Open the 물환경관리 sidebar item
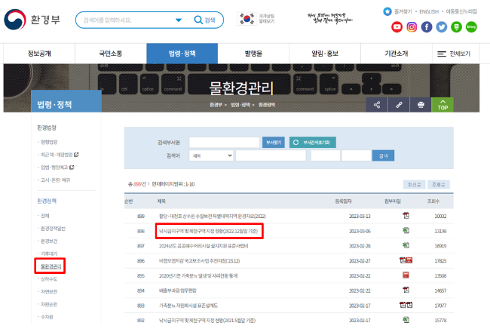Image resolution: width=490 pixels, height=335 pixels. pos(51,266)
